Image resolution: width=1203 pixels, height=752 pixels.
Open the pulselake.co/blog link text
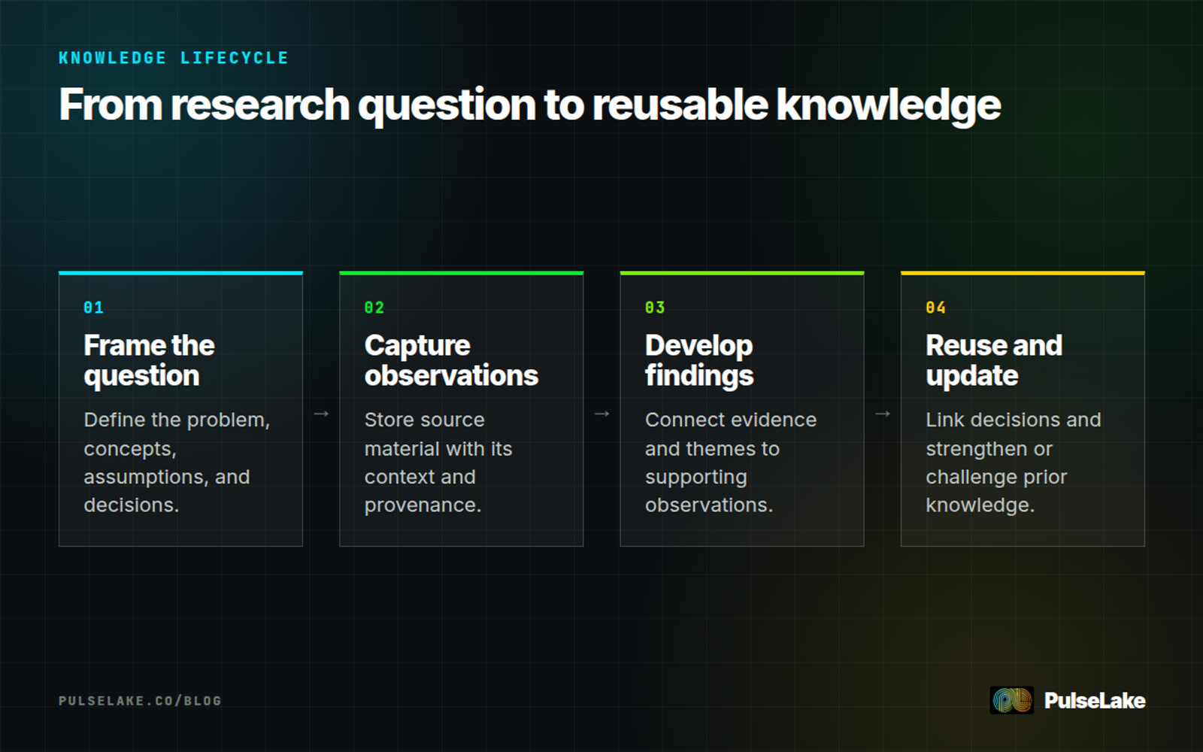140,701
